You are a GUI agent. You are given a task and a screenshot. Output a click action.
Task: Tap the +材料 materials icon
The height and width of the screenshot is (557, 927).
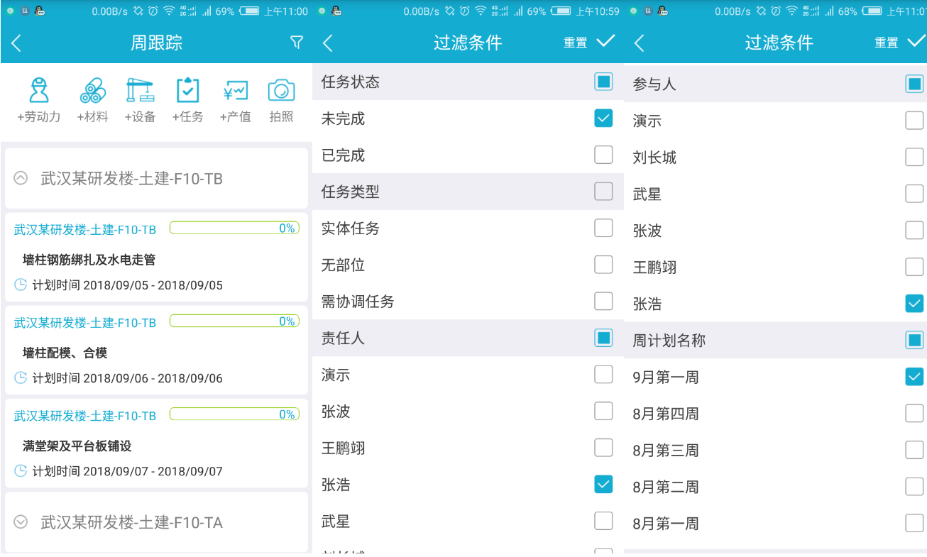(x=93, y=91)
